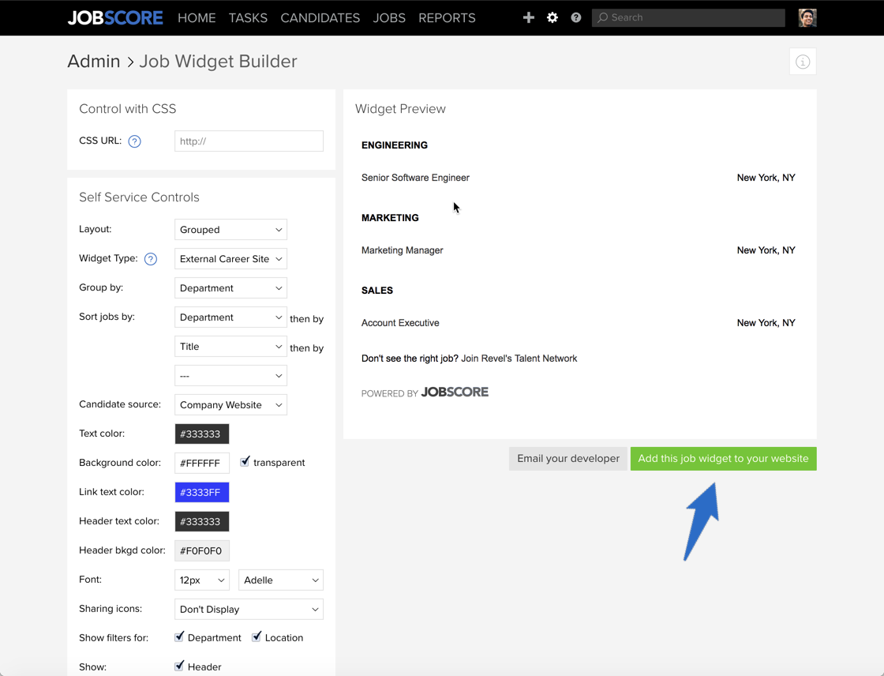Open the Widget Type dropdown
Image resolution: width=884 pixels, height=676 pixels.
click(x=230, y=259)
